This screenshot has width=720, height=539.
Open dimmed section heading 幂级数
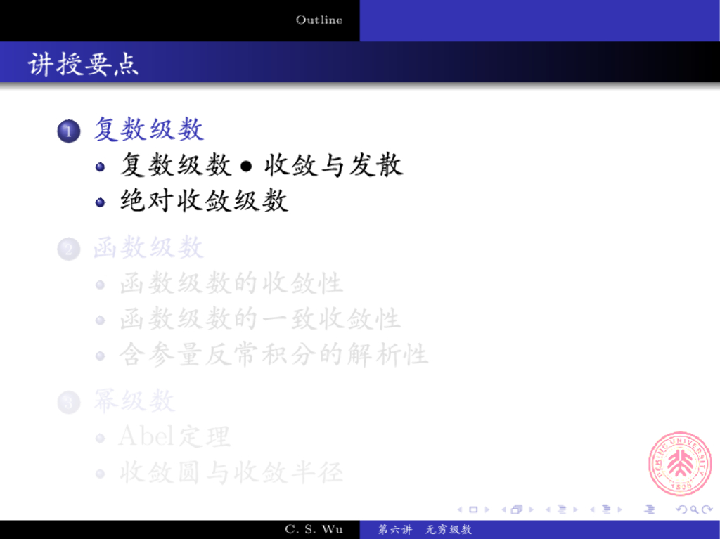(134, 401)
